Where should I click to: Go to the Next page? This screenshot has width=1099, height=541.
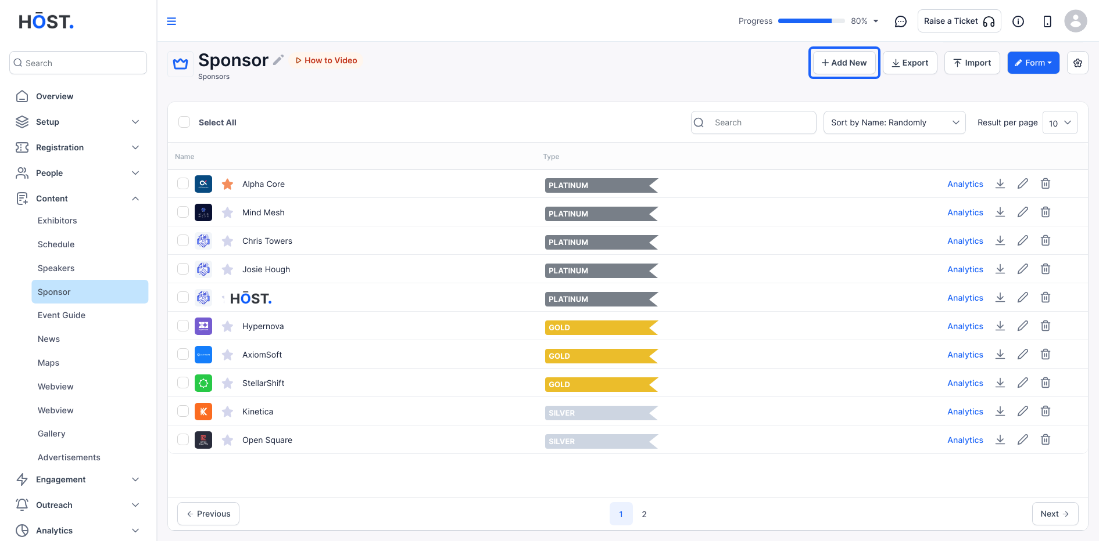pyautogui.click(x=1055, y=514)
